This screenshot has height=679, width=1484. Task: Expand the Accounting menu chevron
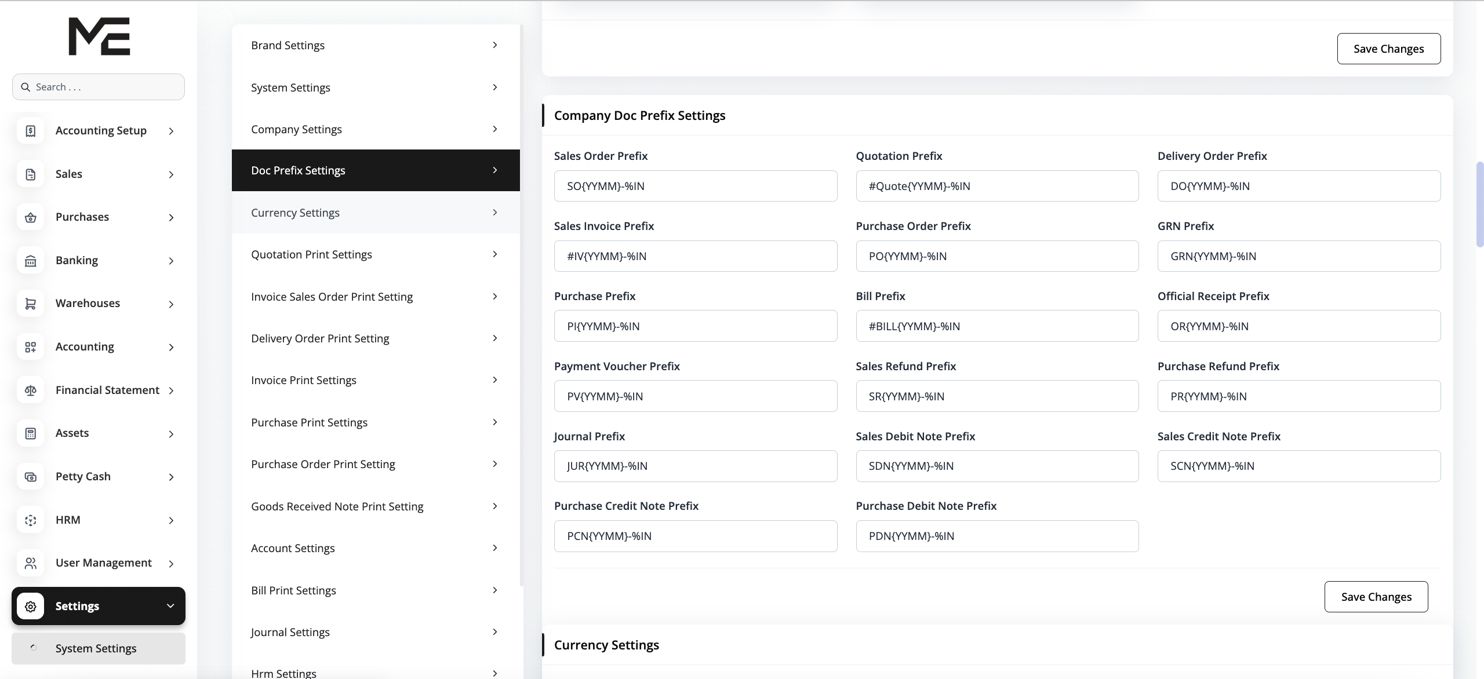pyautogui.click(x=171, y=347)
